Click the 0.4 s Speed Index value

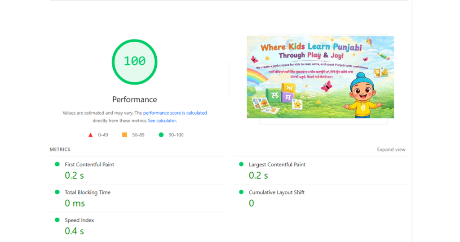[75, 231]
